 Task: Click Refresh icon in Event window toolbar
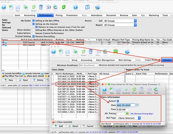point(64,7)
